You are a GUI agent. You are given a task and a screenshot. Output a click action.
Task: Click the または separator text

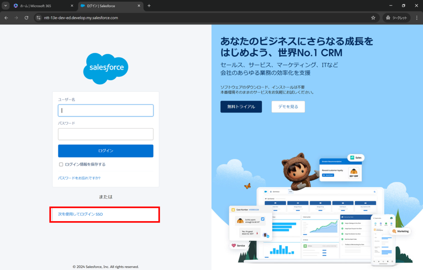[106, 197]
